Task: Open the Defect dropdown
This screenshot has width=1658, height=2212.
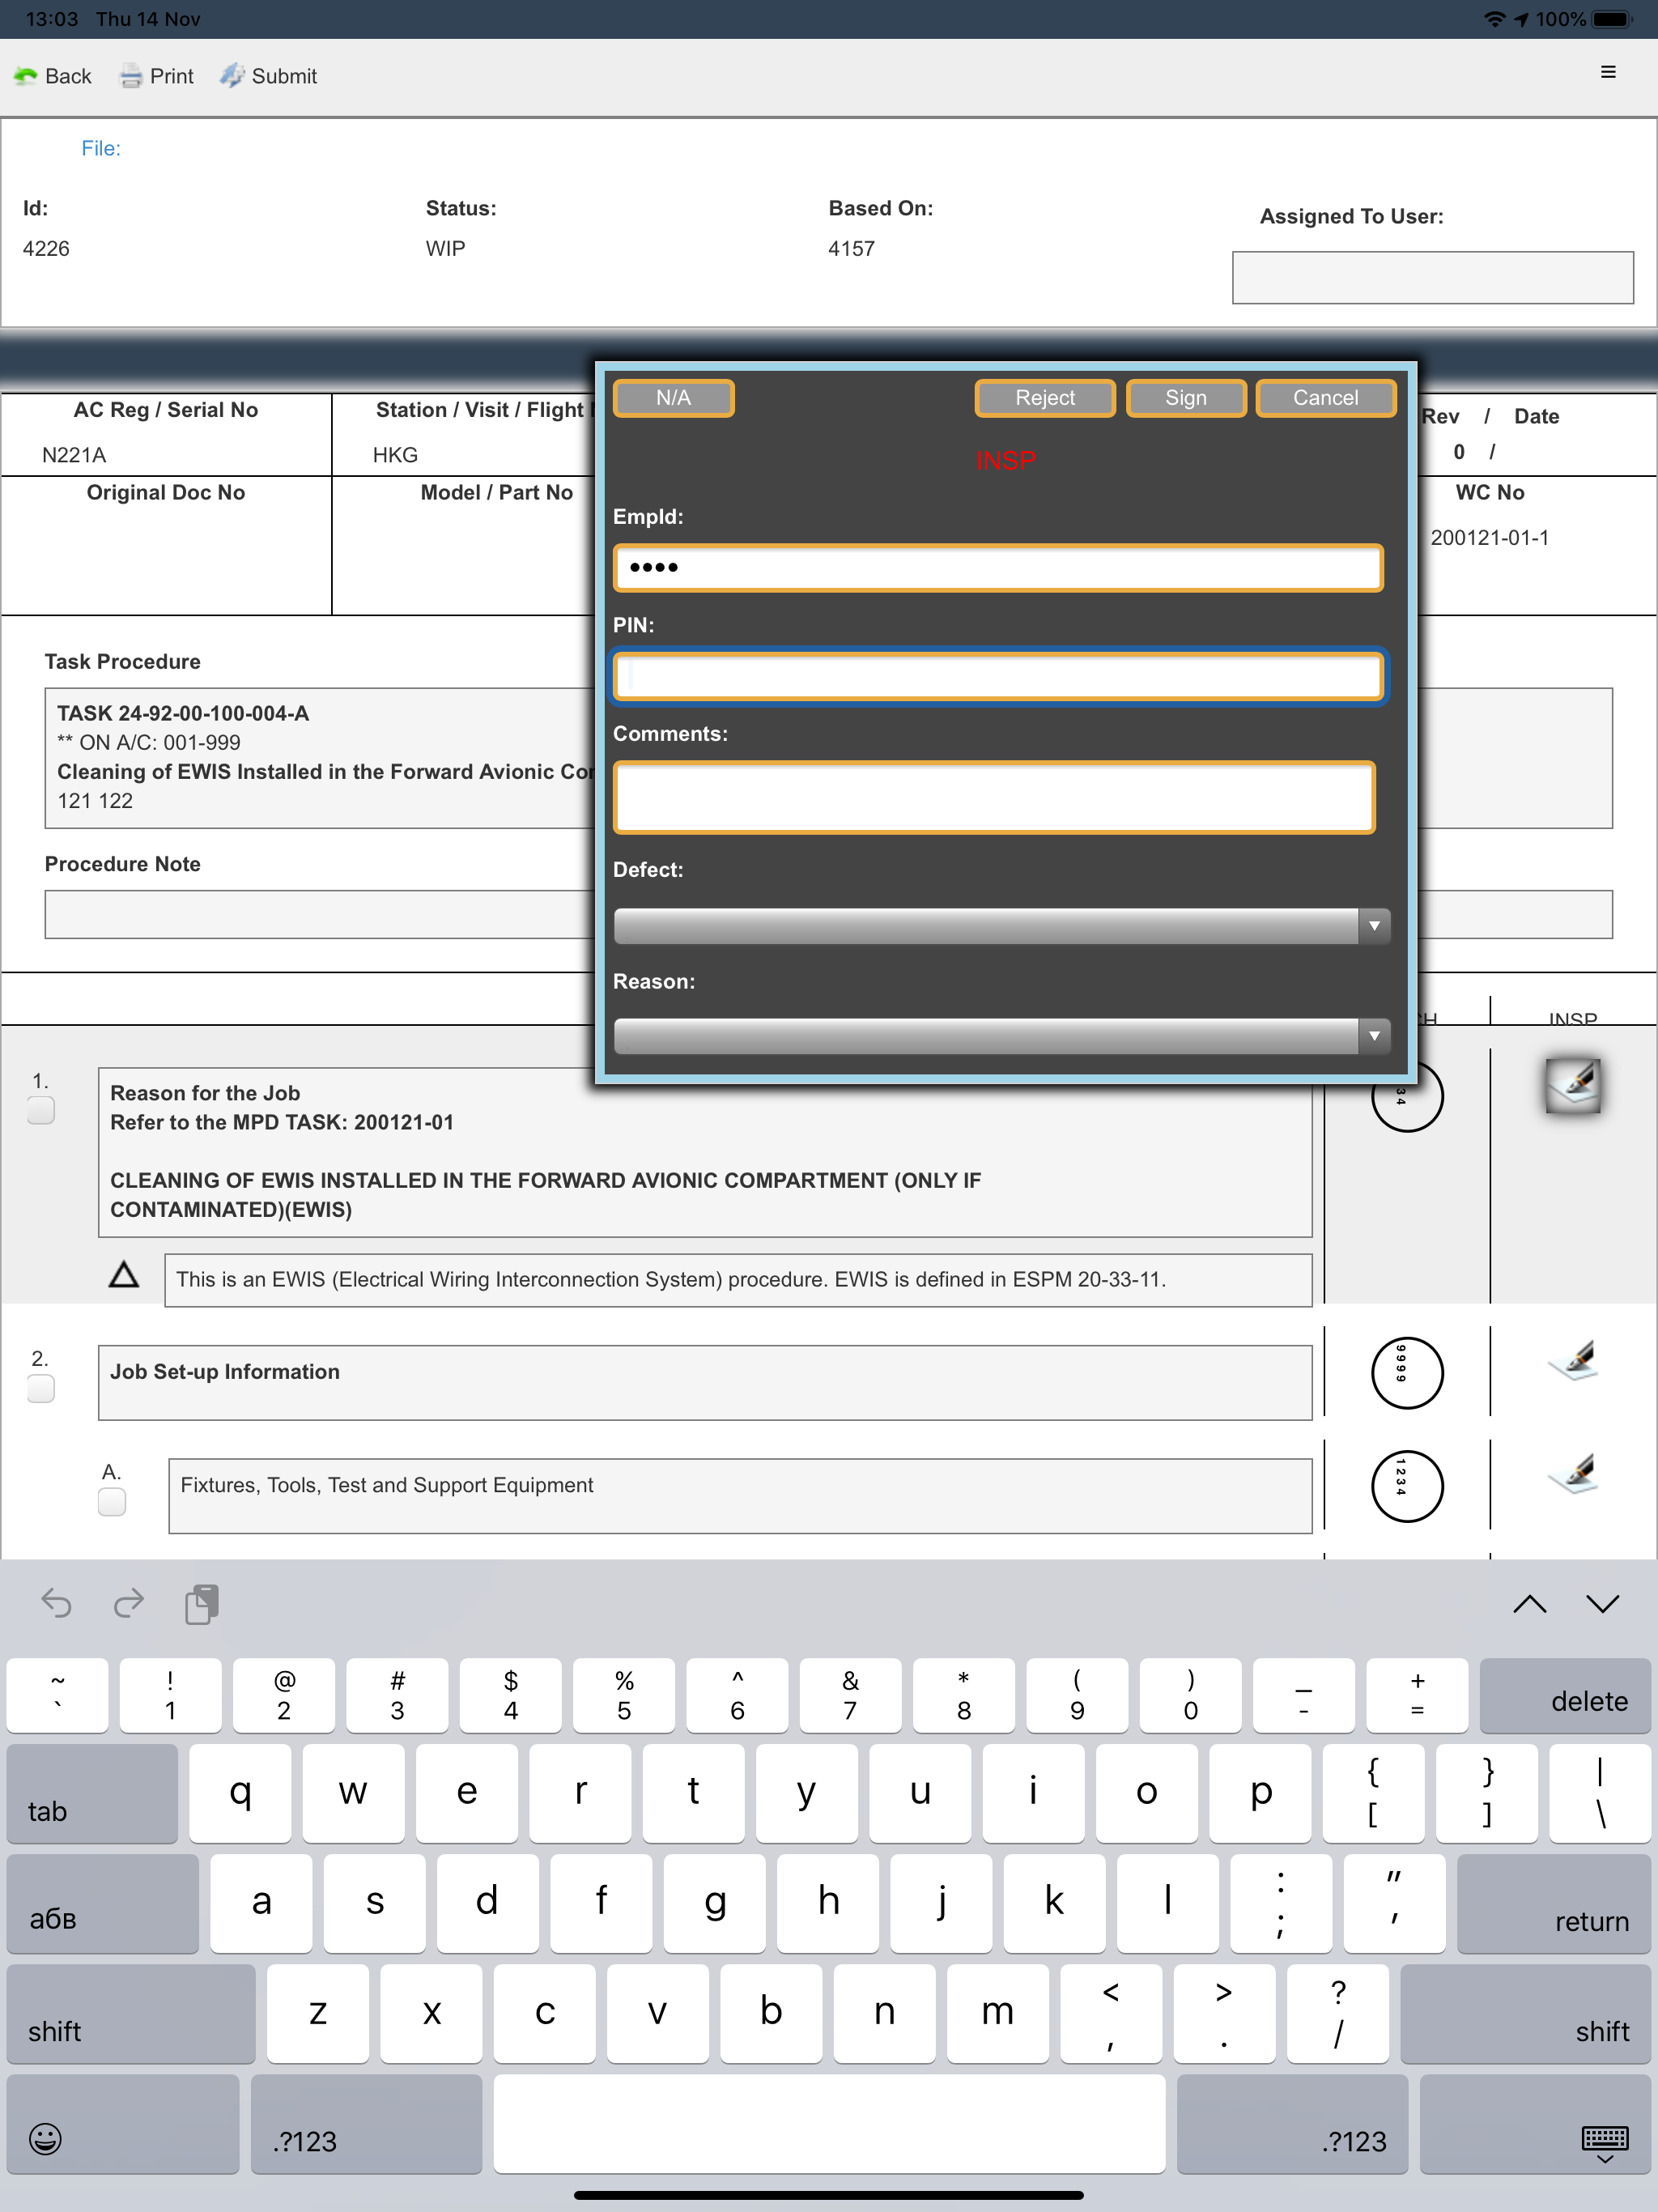Action: [1001, 925]
